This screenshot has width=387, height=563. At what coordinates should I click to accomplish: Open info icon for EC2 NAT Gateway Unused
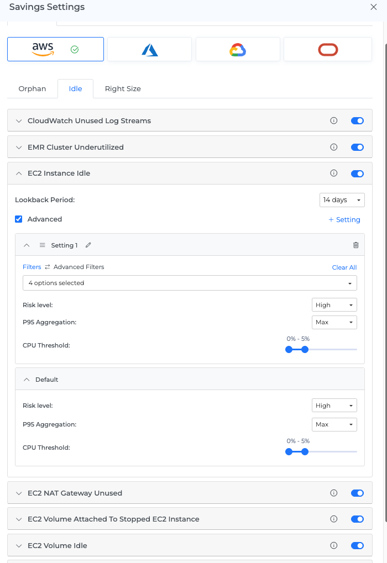pyautogui.click(x=333, y=493)
